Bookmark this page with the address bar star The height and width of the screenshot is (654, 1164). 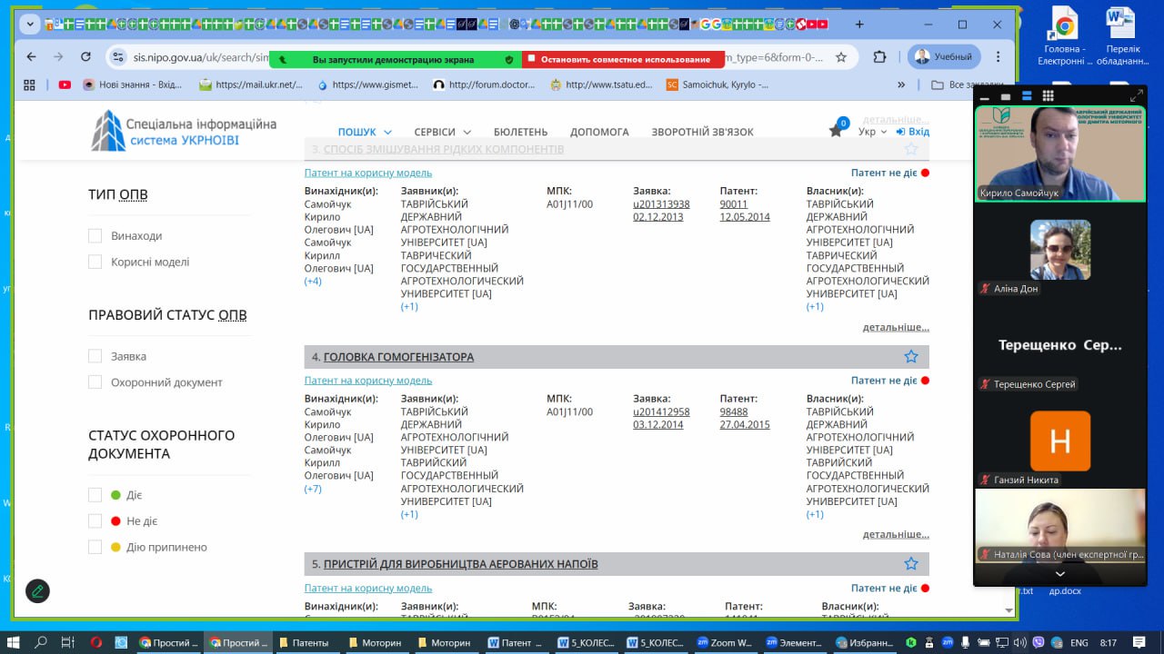click(841, 56)
